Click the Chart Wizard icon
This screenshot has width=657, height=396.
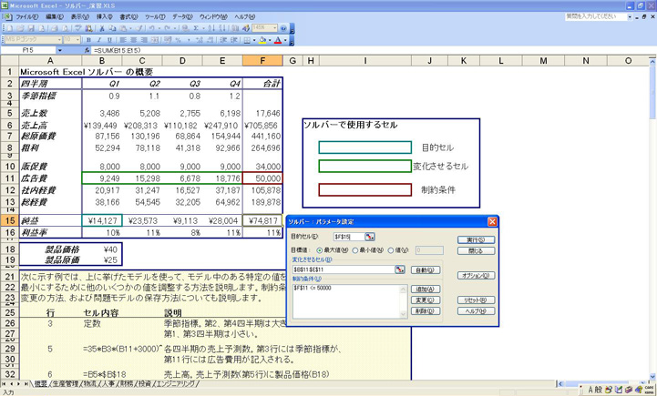pyautogui.click(x=235, y=28)
